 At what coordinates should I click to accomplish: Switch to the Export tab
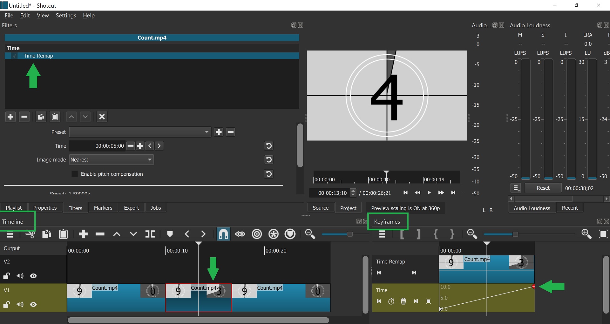(x=132, y=208)
